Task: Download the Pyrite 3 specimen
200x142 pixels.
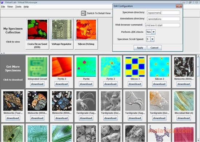Action: tap(62, 84)
